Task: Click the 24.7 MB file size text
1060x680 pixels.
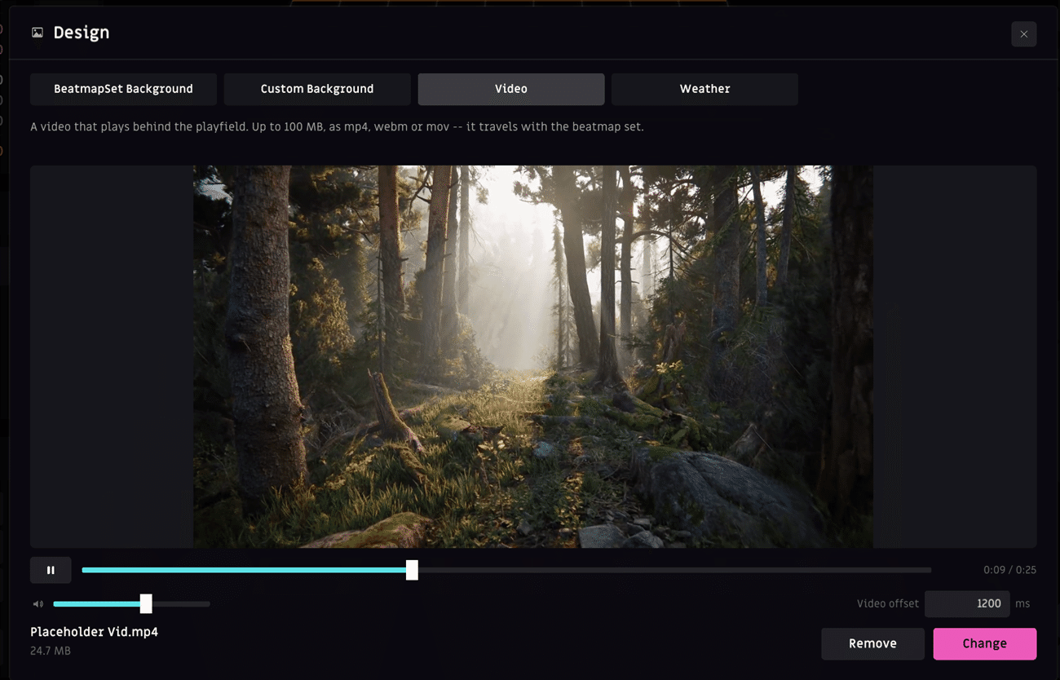Action: point(51,651)
